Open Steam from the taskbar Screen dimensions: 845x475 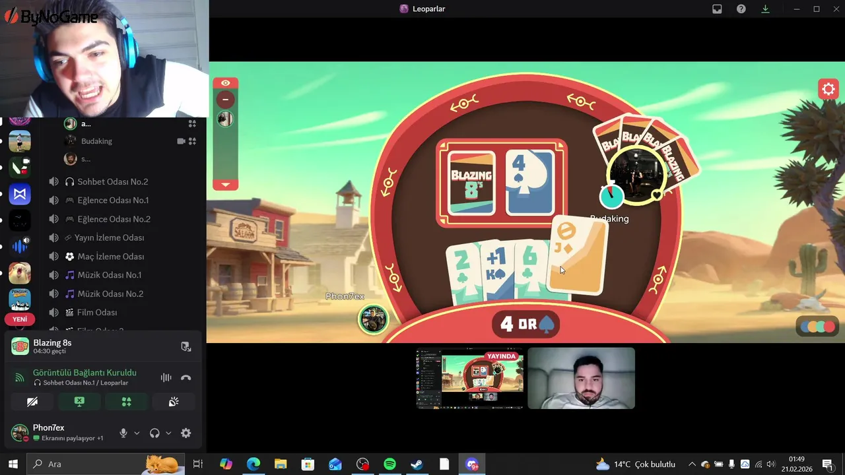click(x=417, y=464)
